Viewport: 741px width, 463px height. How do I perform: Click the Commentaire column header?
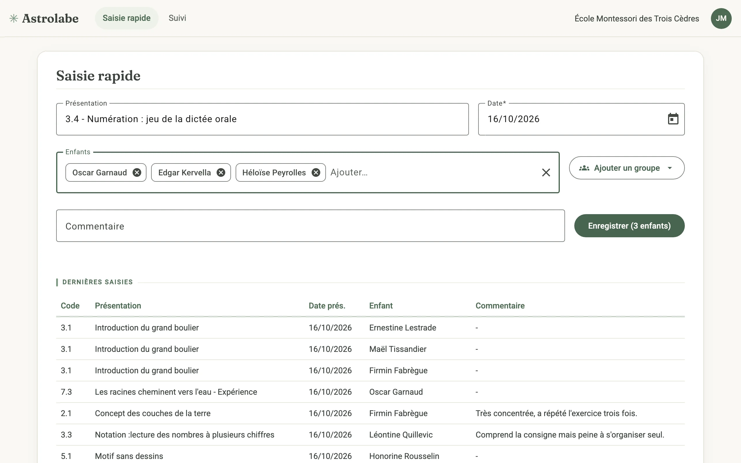point(500,306)
